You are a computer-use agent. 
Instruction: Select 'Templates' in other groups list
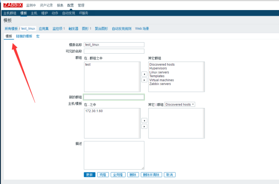point(157,76)
